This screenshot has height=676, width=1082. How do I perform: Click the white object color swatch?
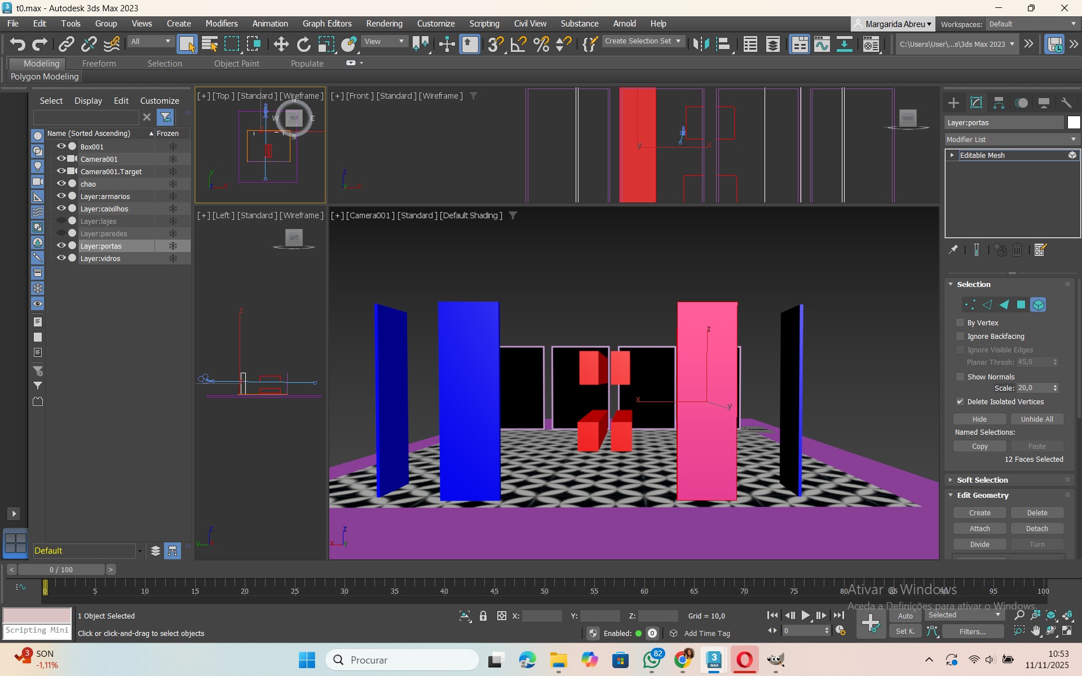(1074, 122)
